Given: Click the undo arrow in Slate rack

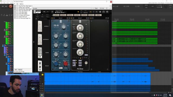Looking at the screenshot, I should pos(44,12).
